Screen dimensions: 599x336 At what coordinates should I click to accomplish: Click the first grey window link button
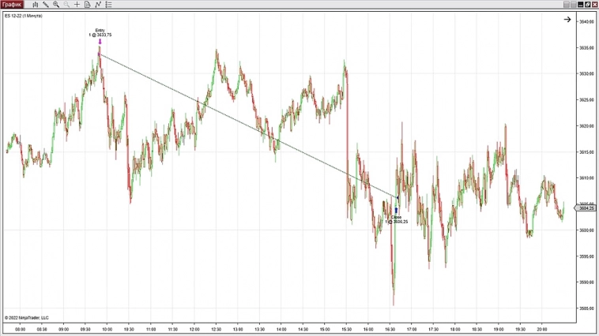pos(567,5)
